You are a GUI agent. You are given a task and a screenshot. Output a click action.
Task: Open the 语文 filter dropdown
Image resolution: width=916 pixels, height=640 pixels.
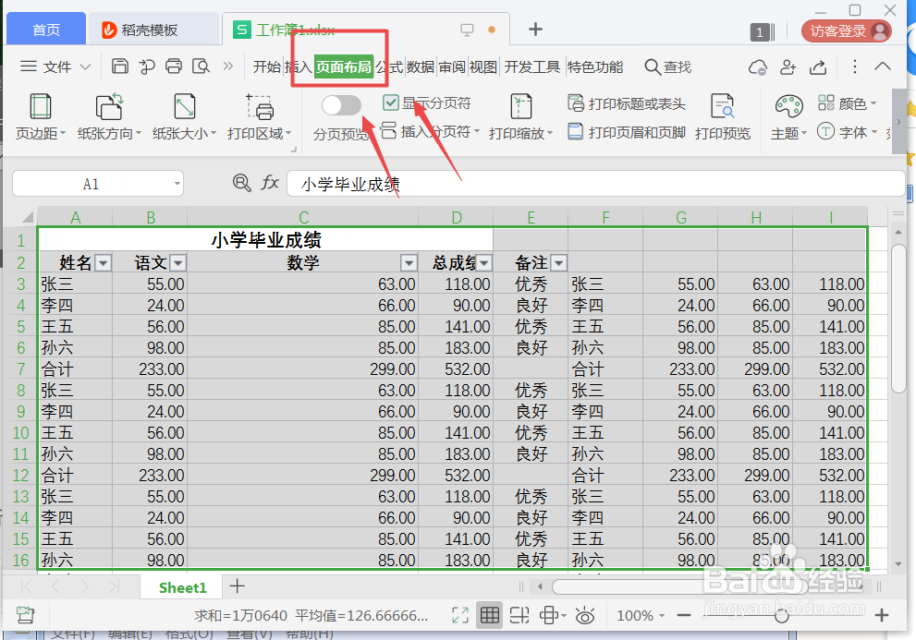tap(178, 263)
